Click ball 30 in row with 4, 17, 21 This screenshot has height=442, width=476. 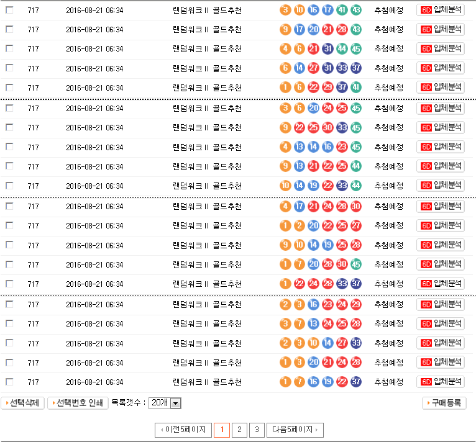[356, 206]
